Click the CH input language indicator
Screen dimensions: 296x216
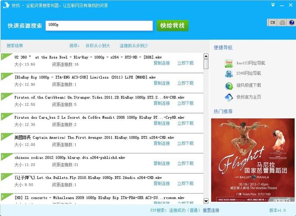273,22
